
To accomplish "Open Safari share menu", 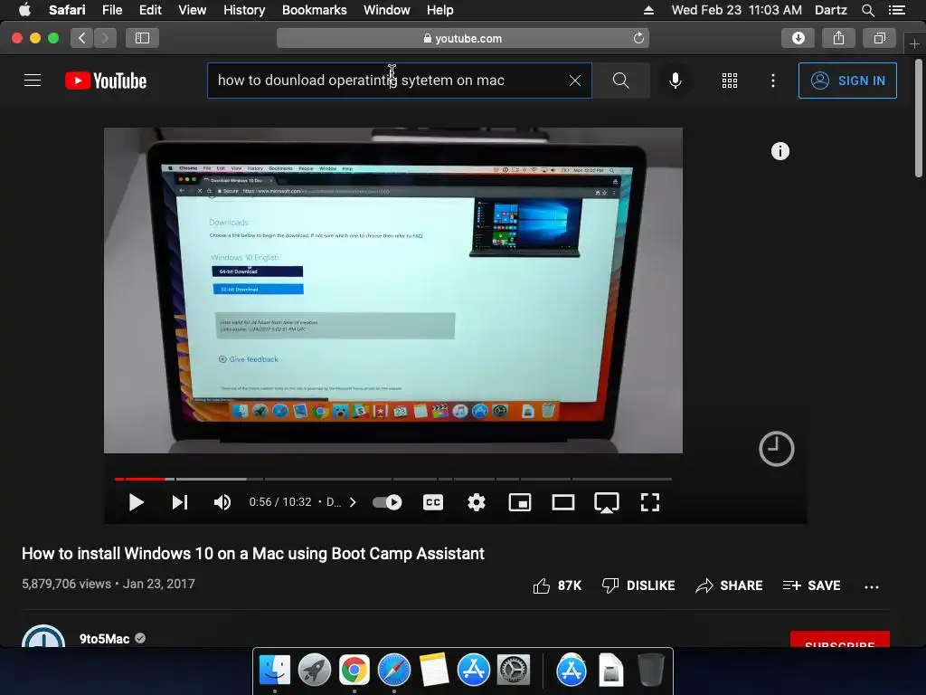I will [x=838, y=38].
